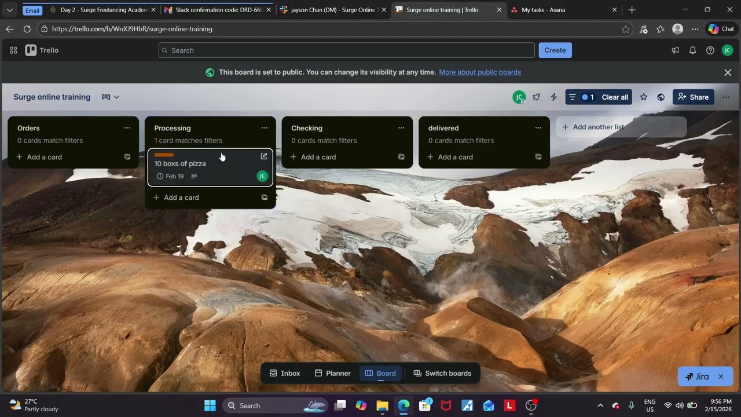The height and width of the screenshot is (417, 741).
Task: Create card from template in Processing list
Action: [x=264, y=197]
